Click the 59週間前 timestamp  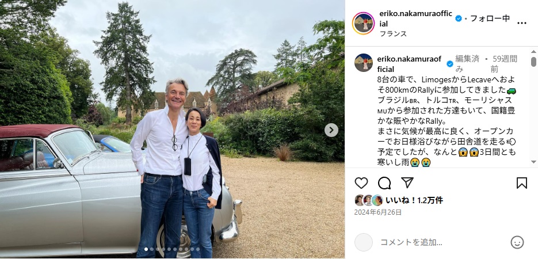tap(504, 63)
